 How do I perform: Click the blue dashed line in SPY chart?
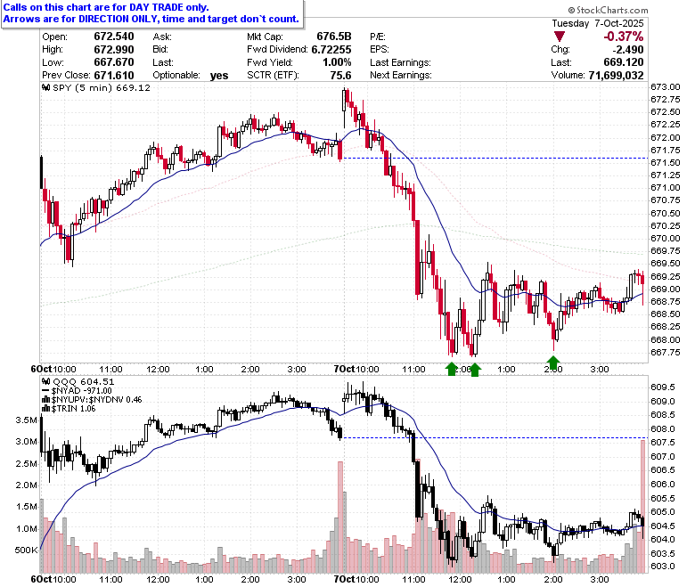tap(495, 159)
